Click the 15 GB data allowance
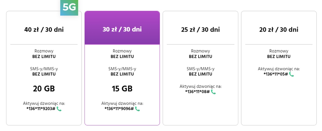The width and height of the screenshot is (322, 131). (122, 89)
